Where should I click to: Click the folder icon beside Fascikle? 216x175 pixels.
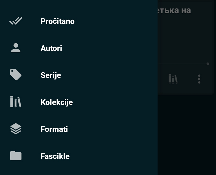click(x=16, y=156)
